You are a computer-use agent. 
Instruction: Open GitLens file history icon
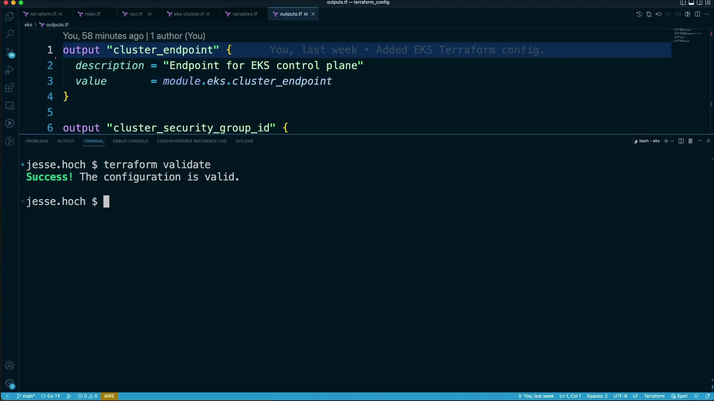click(x=639, y=14)
